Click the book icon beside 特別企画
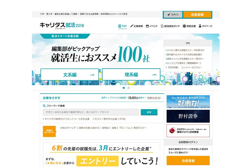The image size is (252, 167). click(184, 26)
